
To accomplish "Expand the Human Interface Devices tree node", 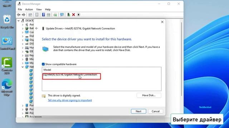I will 23,48.
